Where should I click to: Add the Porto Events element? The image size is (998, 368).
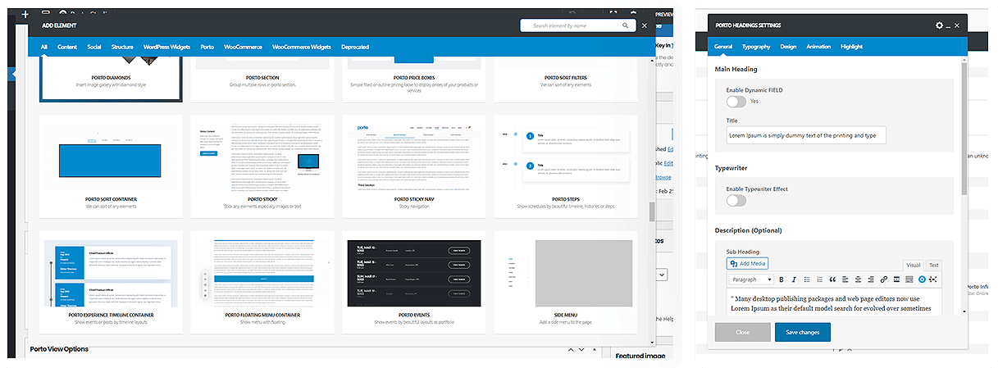tap(414, 282)
